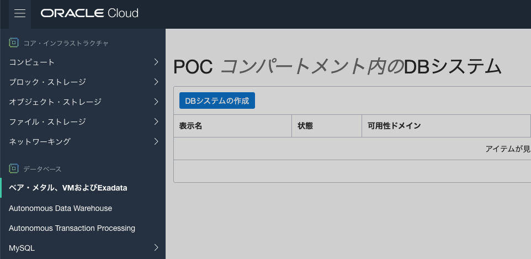
Task: Click the コア・インフラストラクチャ section label
Action: point(66,43)
